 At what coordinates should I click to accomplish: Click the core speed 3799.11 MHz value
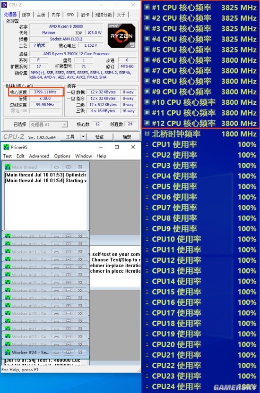(45, 92)
